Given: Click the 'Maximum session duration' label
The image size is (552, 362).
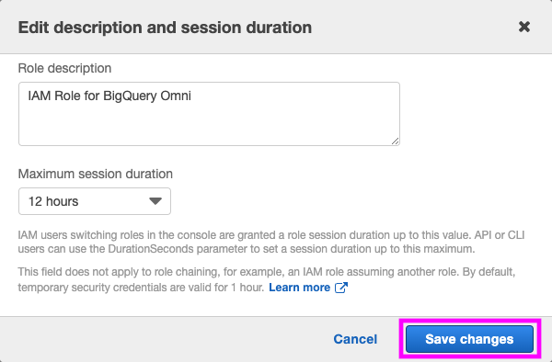Looking at the screenshot, I should 96,174.
